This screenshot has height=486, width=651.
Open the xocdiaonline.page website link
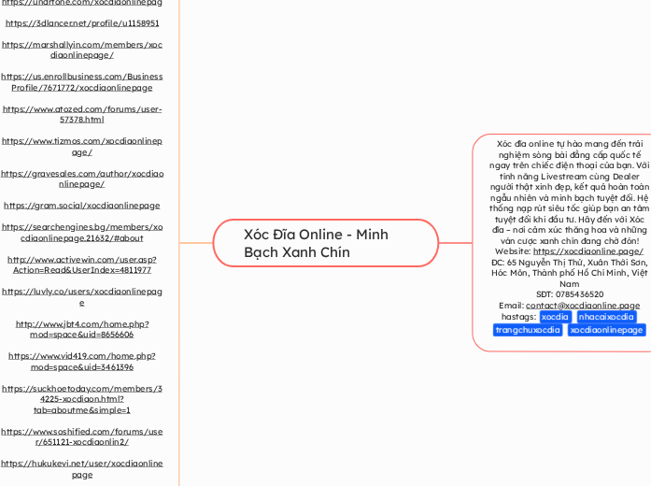pyautogui.click(x=587, y=251)
